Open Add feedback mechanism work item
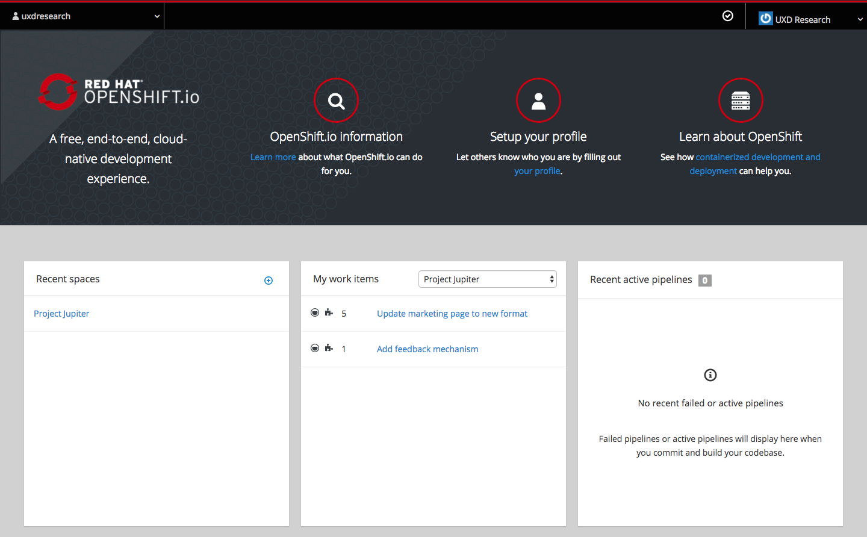The image size is (867, 537). (427, 349)
